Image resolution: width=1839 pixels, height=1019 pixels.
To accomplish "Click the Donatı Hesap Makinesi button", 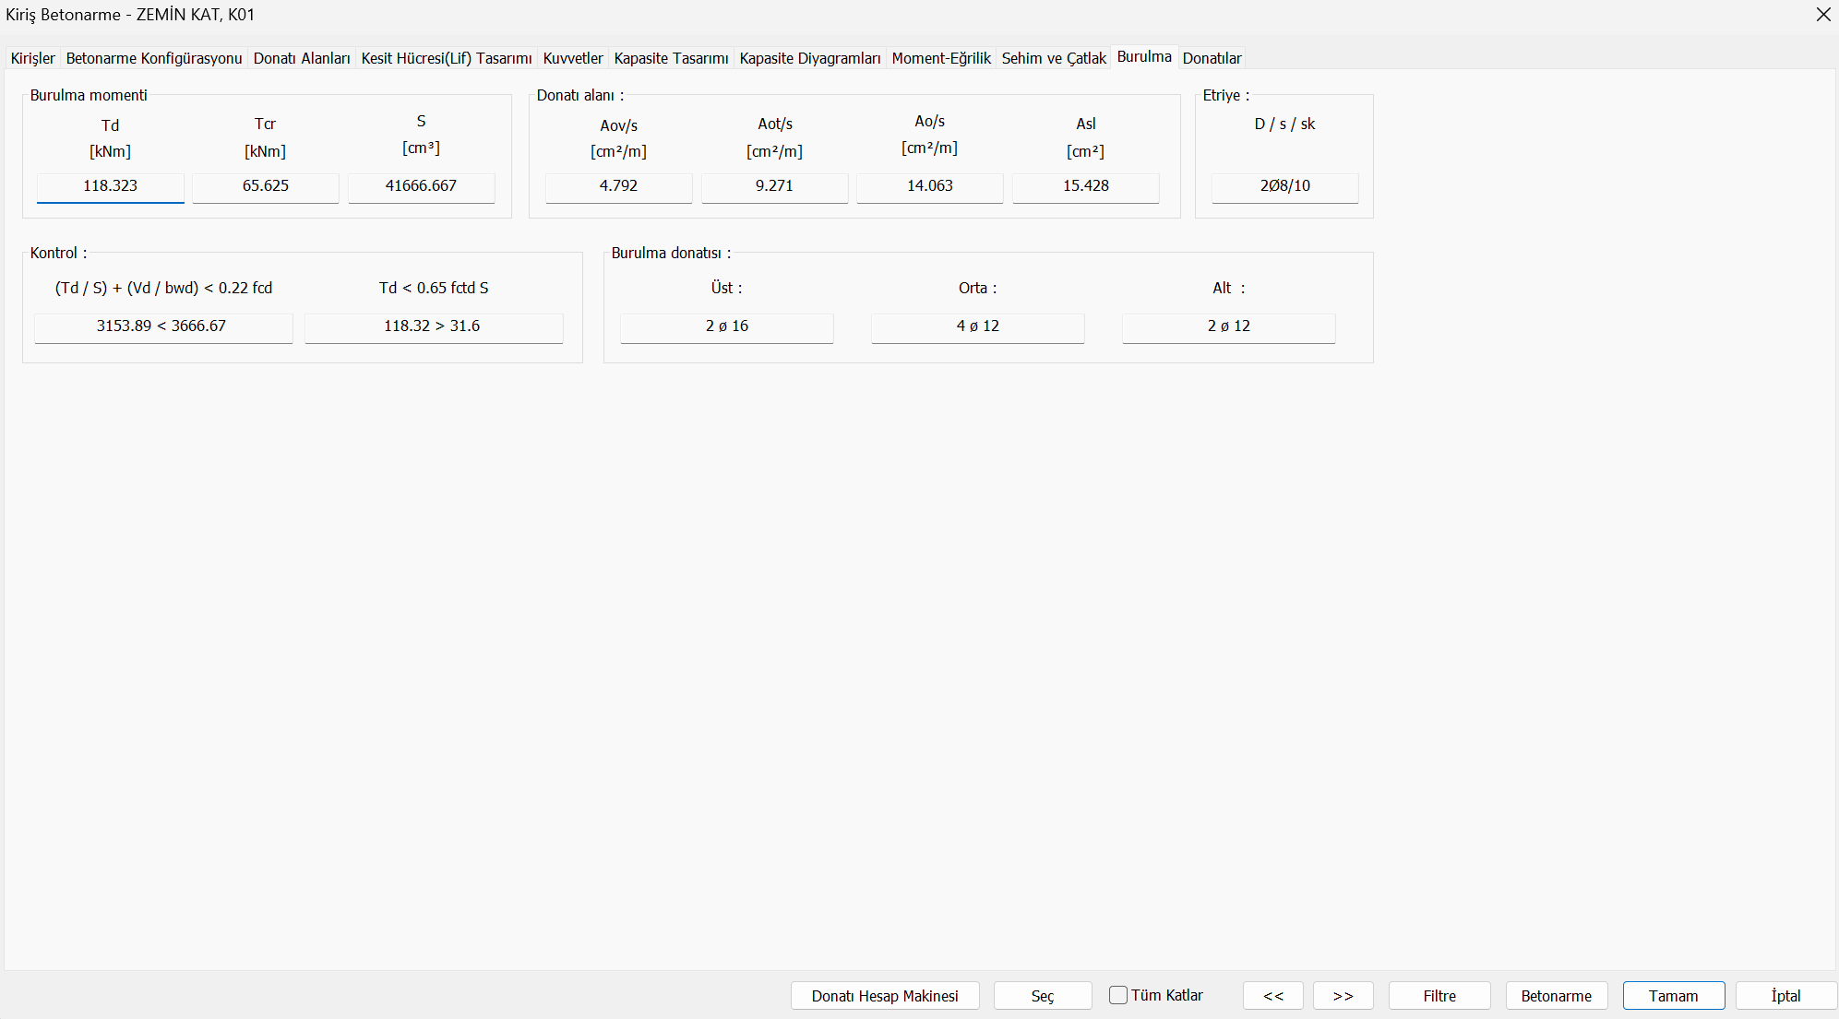I will click(x=884, y=996).
